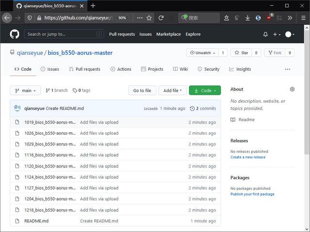The width and height of the screenshot is (310, 232).
Task: Click Go to file button
Action: point(142,91)
